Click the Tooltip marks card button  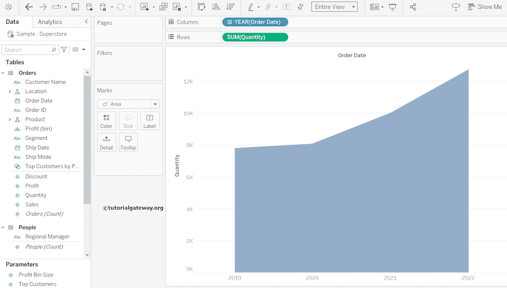(x=128, y=143)
